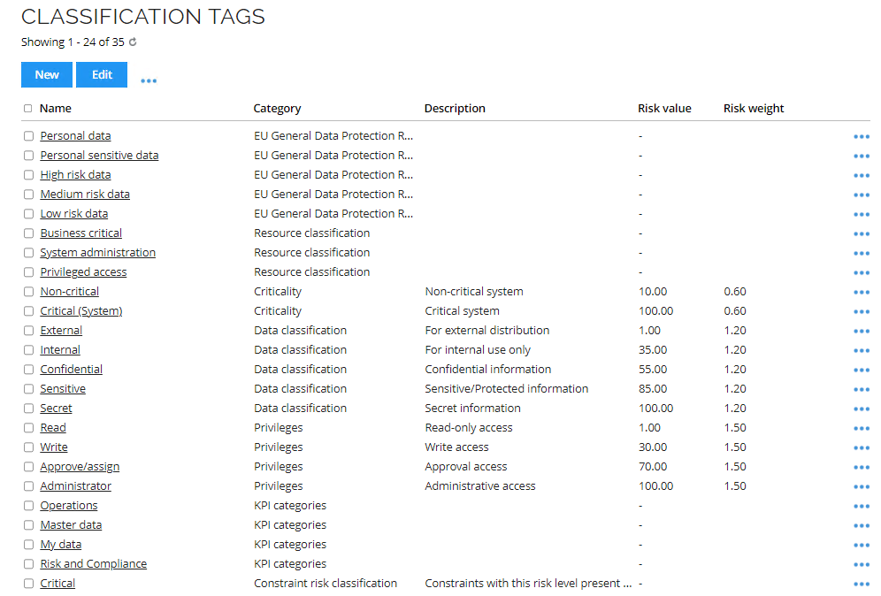Click the 'Showing 1 - 24 of 35' text
This screenshot has width=881, height=596.
pyautogui.click(x=73, y=42)
